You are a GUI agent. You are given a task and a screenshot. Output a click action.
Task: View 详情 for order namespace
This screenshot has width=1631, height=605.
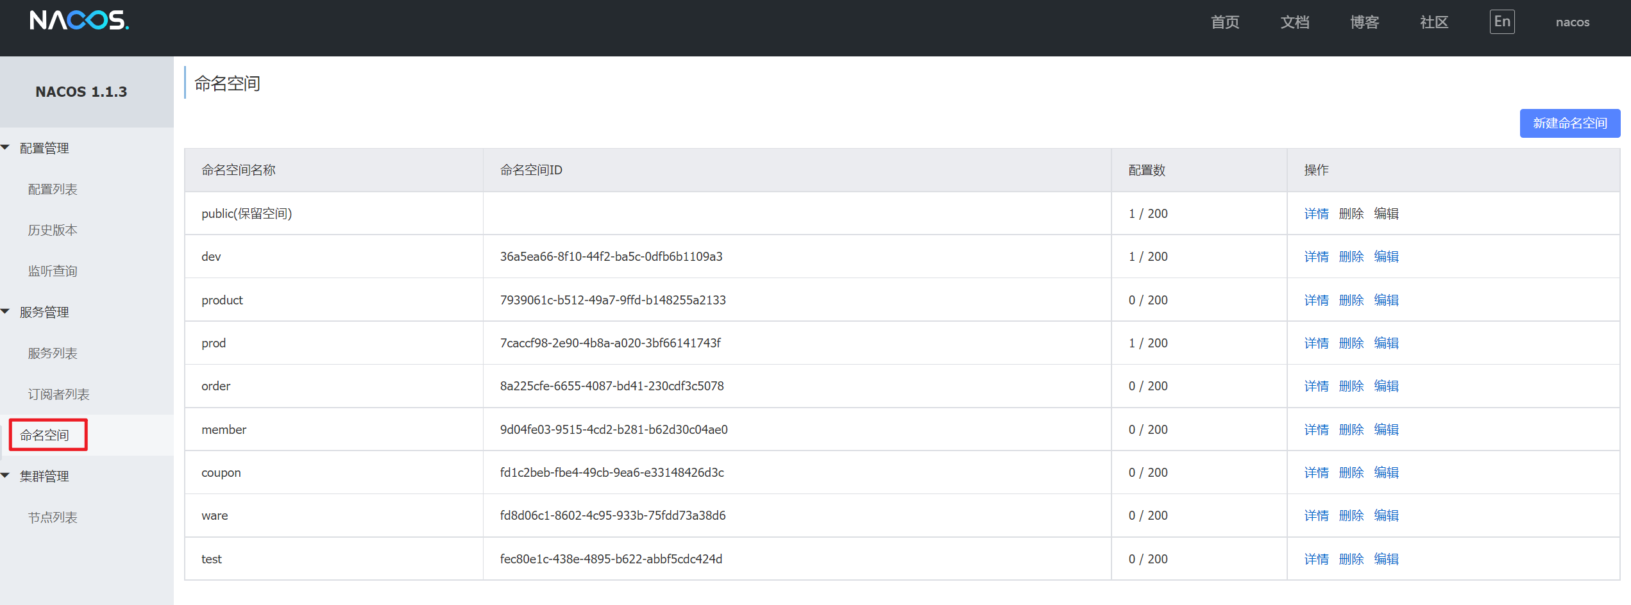(x=1317, y=386)
